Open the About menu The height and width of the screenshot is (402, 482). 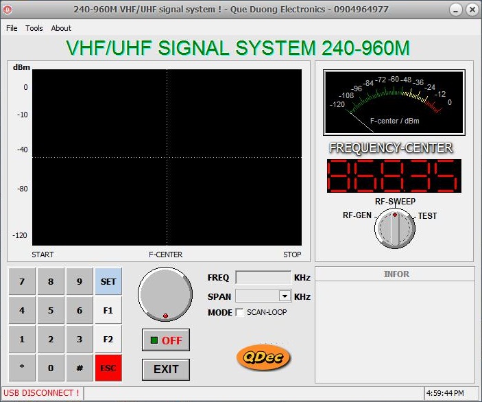point(61,28)
